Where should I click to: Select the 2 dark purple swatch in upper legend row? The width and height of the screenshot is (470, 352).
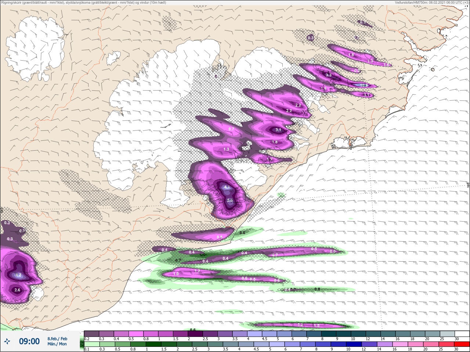[x=195, y=334]
